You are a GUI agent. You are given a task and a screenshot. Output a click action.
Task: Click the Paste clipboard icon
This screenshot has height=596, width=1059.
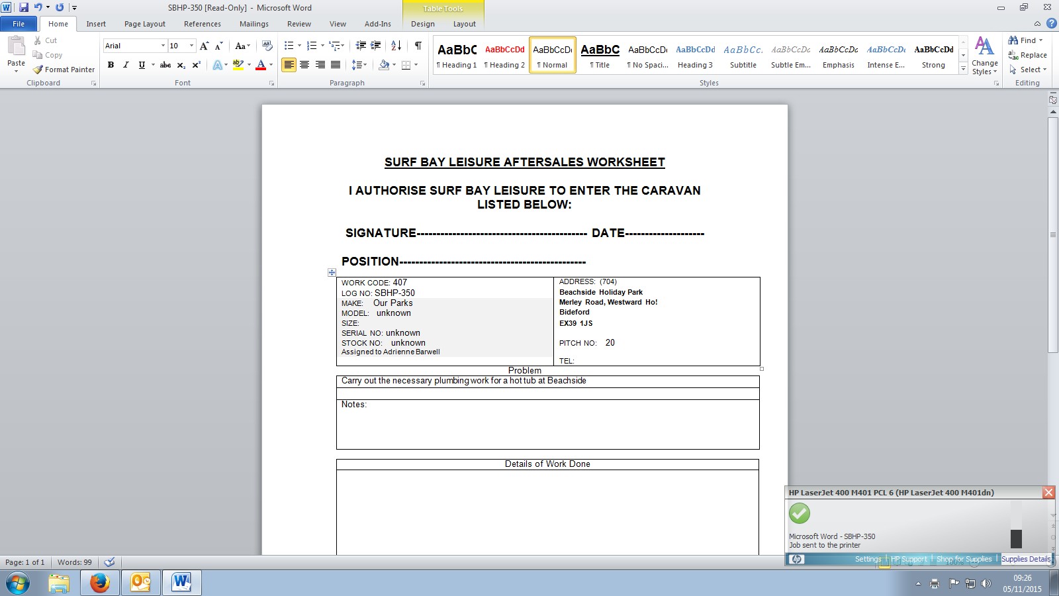[x=16, y=46]
